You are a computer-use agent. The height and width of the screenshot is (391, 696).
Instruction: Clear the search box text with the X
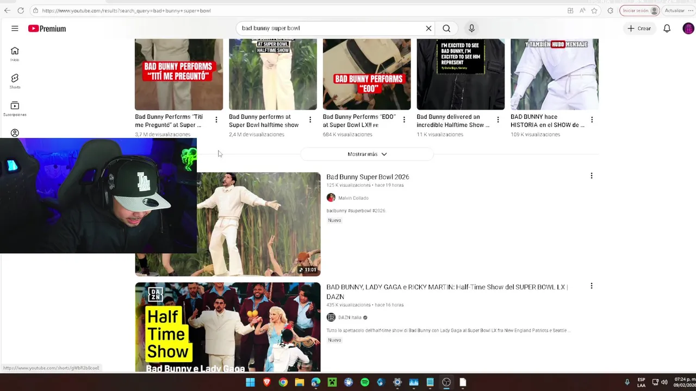(428, 28)
